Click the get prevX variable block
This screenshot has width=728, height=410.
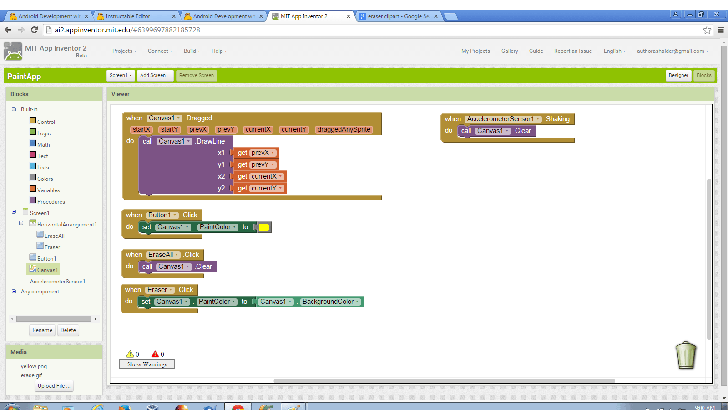click(x=255, y=153)
